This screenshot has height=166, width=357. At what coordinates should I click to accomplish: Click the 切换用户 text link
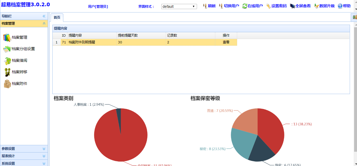231,6
